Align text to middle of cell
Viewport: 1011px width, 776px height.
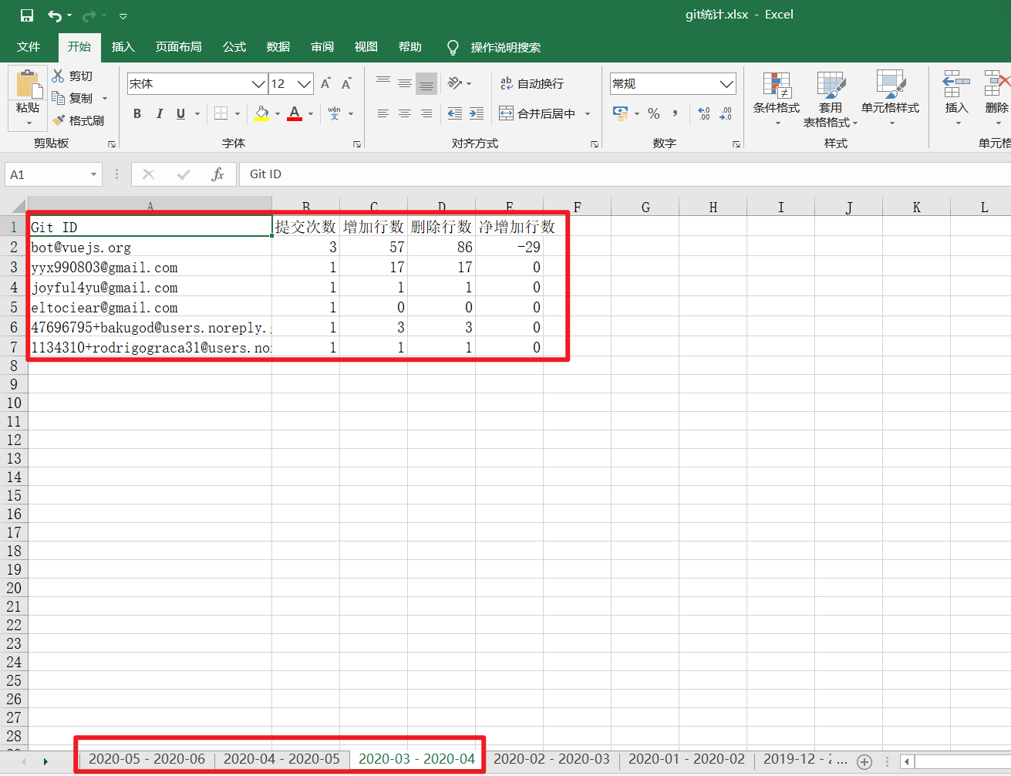405,83
